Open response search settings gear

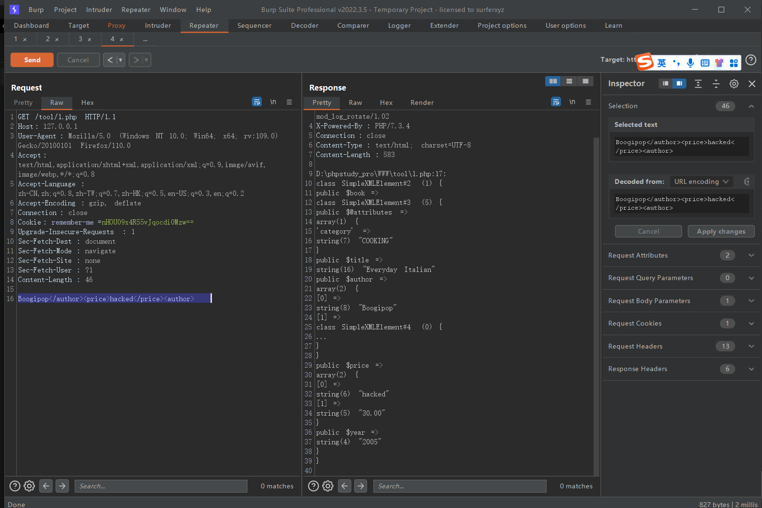pyautogui.click(x=328, y=486)
